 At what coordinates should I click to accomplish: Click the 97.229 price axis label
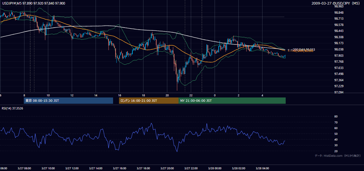(x=339, y=86)
